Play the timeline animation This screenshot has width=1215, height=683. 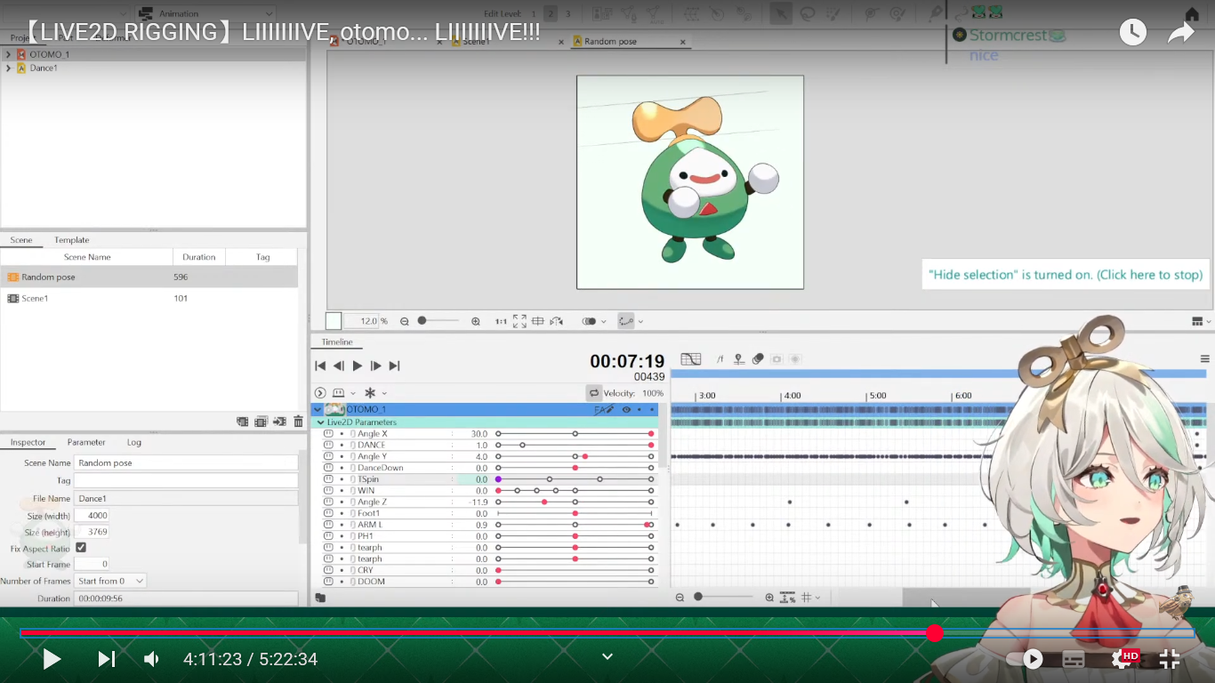[x=358, y=366]
